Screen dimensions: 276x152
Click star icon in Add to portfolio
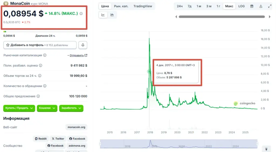coord(8,45)
